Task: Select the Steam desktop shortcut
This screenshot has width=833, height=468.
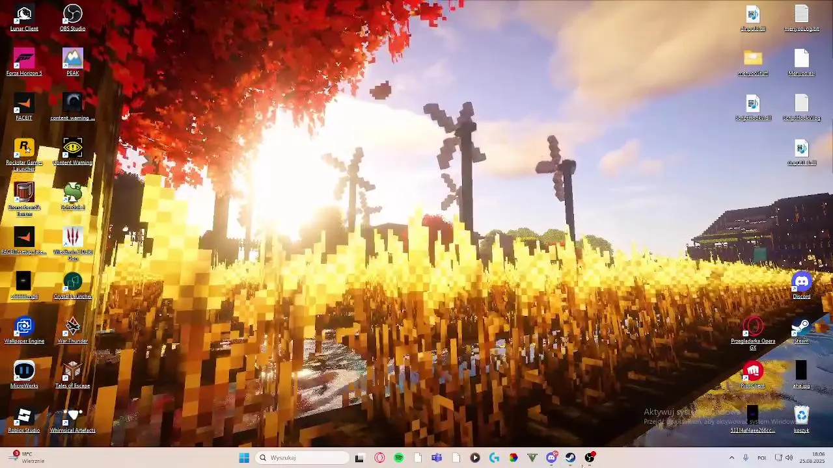Action: tap(801, 330)
